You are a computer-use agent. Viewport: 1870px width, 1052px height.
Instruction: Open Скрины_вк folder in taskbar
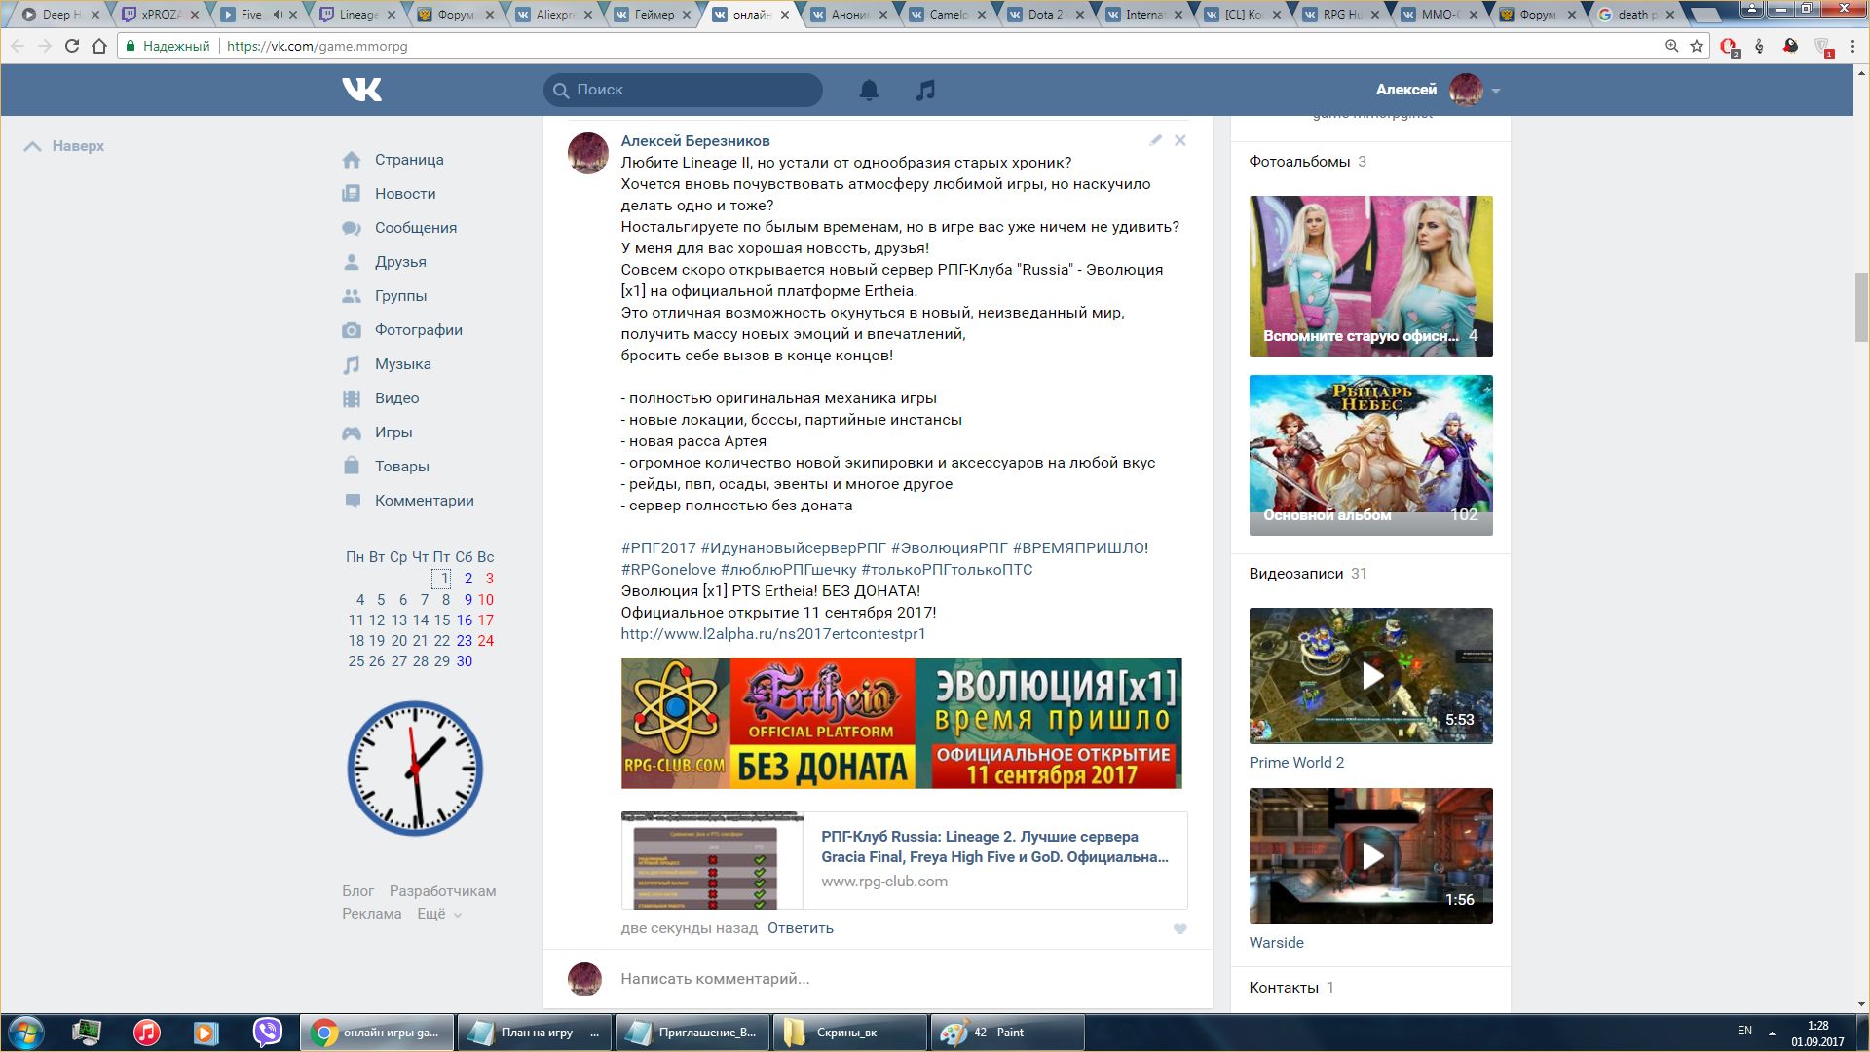(849, 1033)
